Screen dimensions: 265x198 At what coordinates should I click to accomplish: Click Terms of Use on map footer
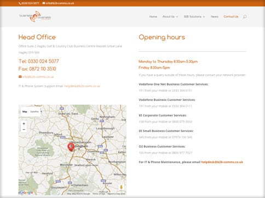pyautogui.click(x=99, y=194)
